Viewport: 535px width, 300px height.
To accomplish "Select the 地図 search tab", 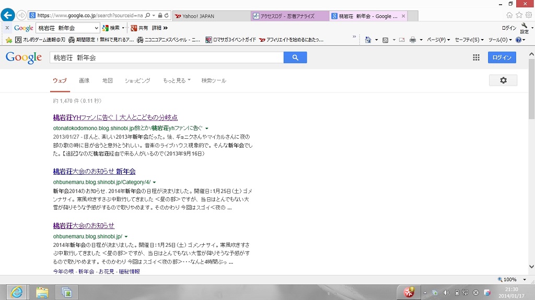I will 108,80.
